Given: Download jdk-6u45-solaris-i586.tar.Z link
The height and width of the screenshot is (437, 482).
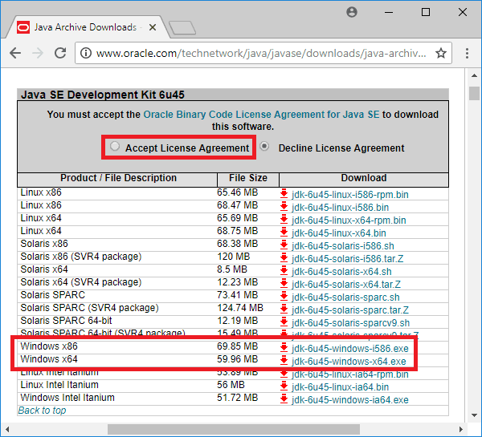Looking at the screenshot, I should pos(347,259).
